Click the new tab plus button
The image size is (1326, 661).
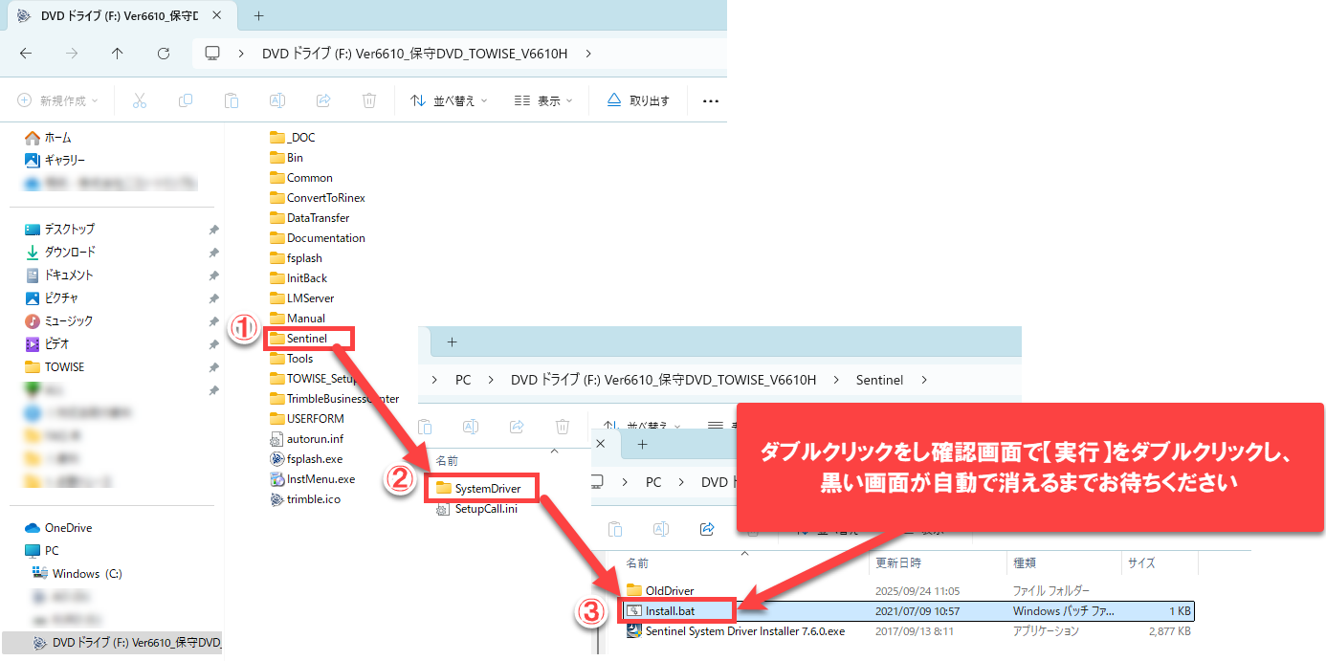258,16
